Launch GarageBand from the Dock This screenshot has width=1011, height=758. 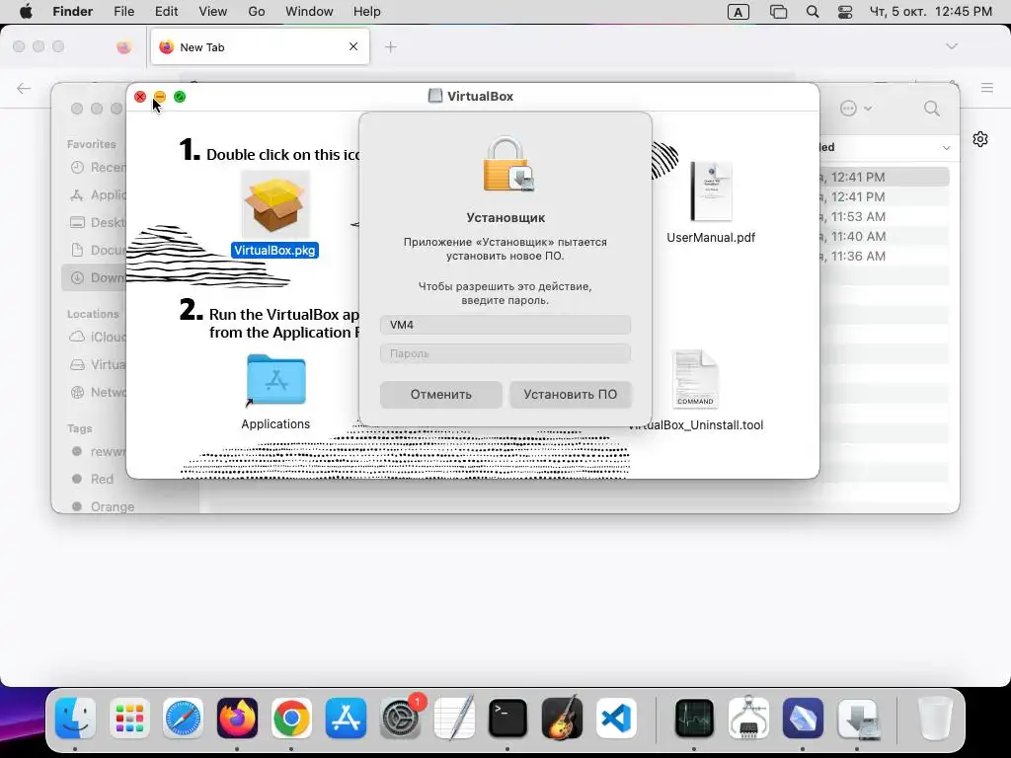(x=562, y=719)
